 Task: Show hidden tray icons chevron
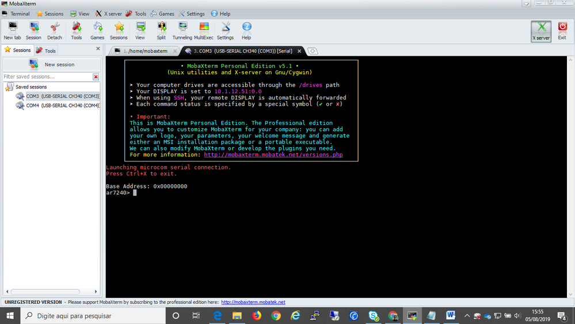click(467, 315)
